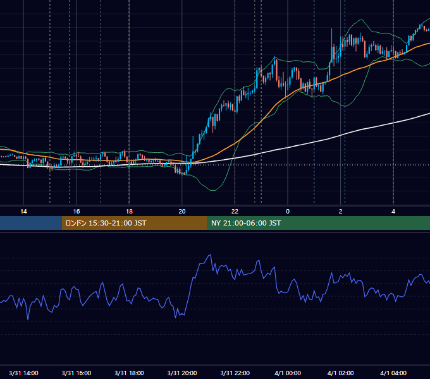Viewport: 430px width, 379px height.
Task: Click the NY 21:00-06:00 JST session bar
Action: pyautogui.click(x=318, y=223)
